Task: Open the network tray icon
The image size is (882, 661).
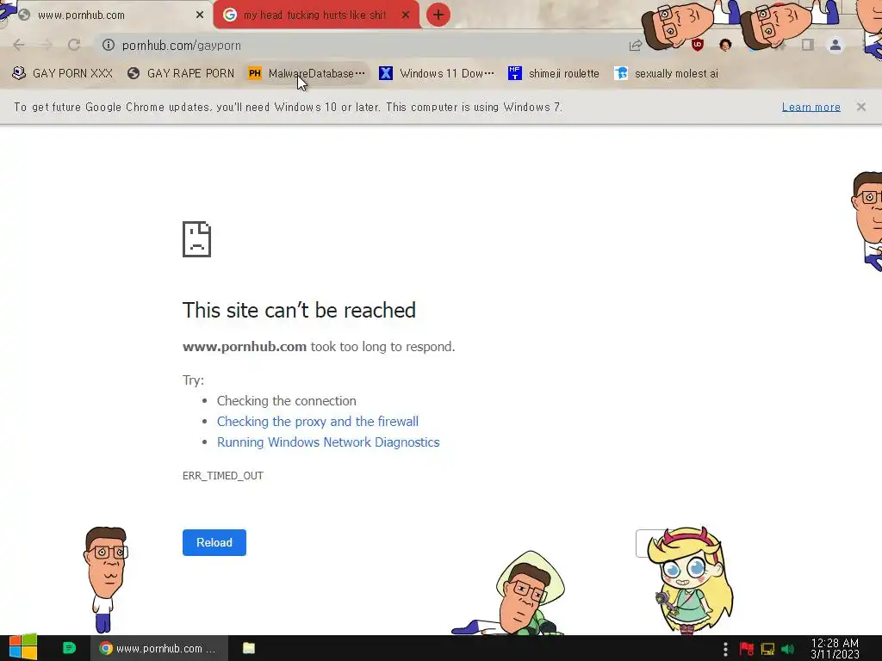Action: click(767, 649)
